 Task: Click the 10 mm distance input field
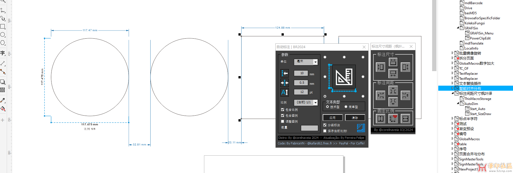tap(301, 73)
